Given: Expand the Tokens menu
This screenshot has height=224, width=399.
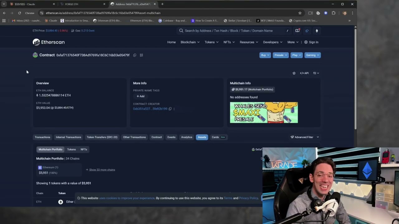Looking at the screenshot, I should coord(211,42).
